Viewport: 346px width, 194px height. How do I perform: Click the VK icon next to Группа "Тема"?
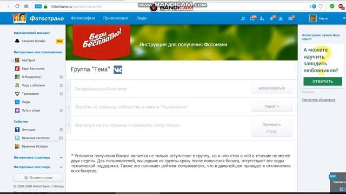(118, 70)
